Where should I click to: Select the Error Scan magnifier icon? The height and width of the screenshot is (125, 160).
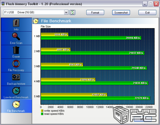pos(16,36)
